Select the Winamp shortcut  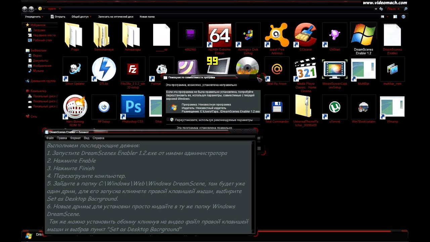click(x=392, y=108)
